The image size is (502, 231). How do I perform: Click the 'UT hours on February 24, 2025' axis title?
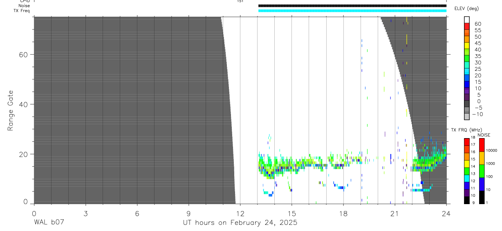click(240, 223)
